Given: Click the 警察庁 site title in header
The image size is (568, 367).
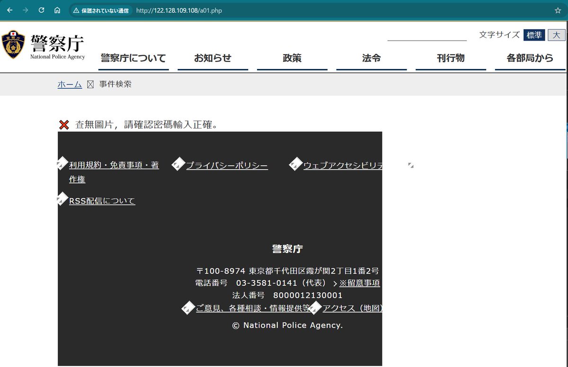Looking at the screenshot, I should click(x=57, y=43).
